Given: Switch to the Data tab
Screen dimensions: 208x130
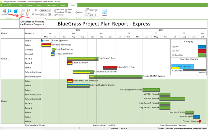Looking at the screenshot, I should click(x=63, y=5).
